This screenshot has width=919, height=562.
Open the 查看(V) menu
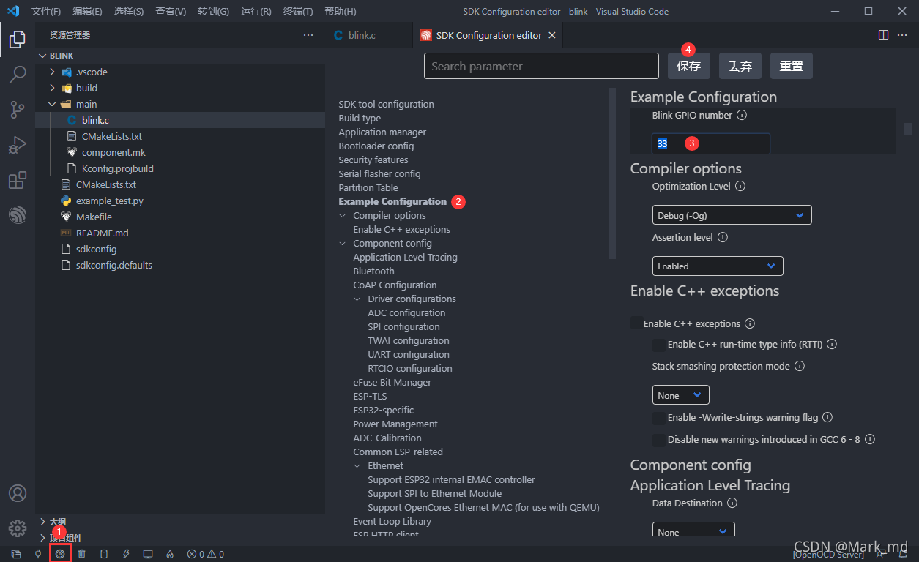171,12
